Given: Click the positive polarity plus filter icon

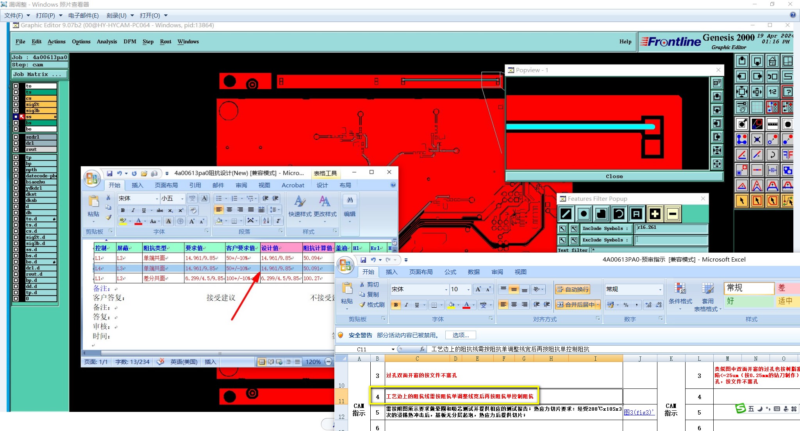Looking at the screenshot, I should coord(655,214).
